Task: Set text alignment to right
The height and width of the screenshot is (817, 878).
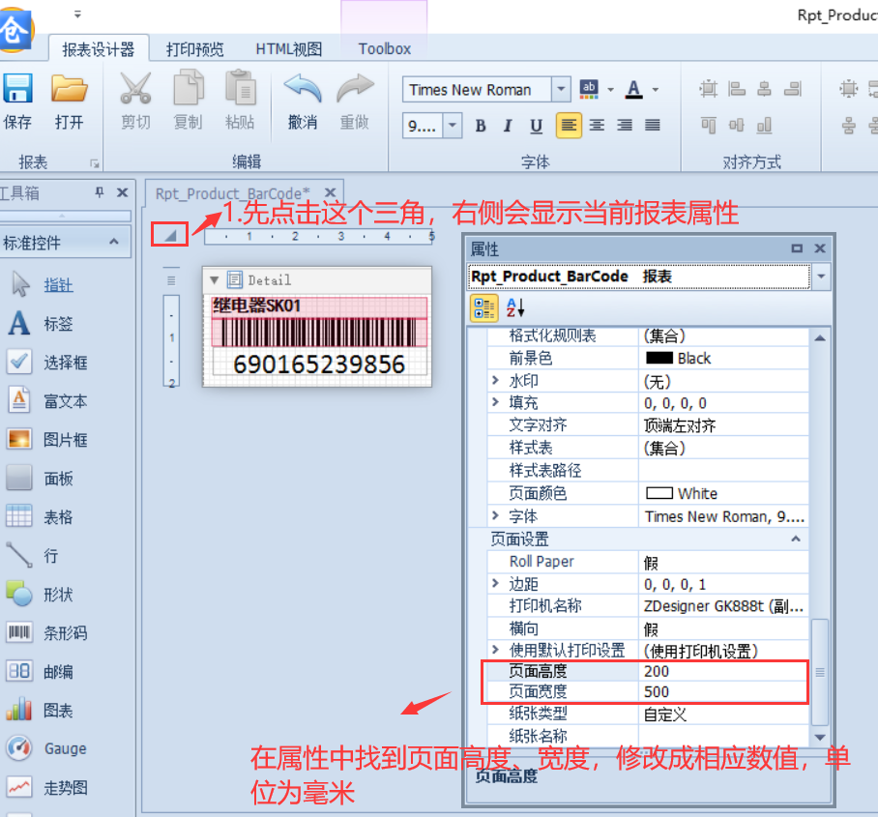Action: point(625,125)
